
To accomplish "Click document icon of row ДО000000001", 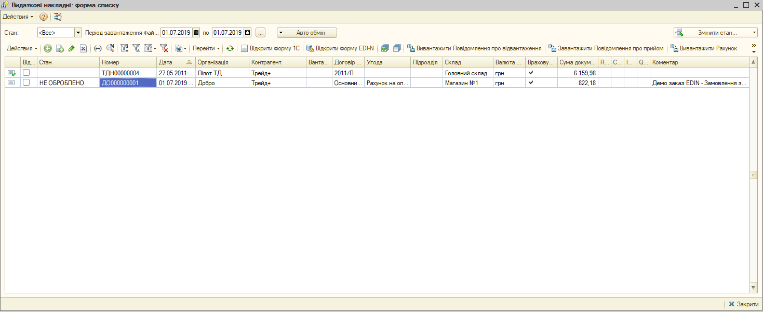I will (x=11, y=83).
